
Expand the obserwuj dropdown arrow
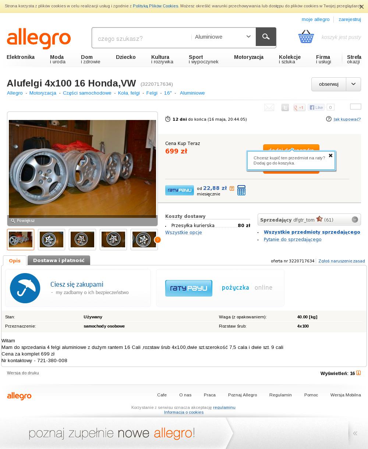353,84
